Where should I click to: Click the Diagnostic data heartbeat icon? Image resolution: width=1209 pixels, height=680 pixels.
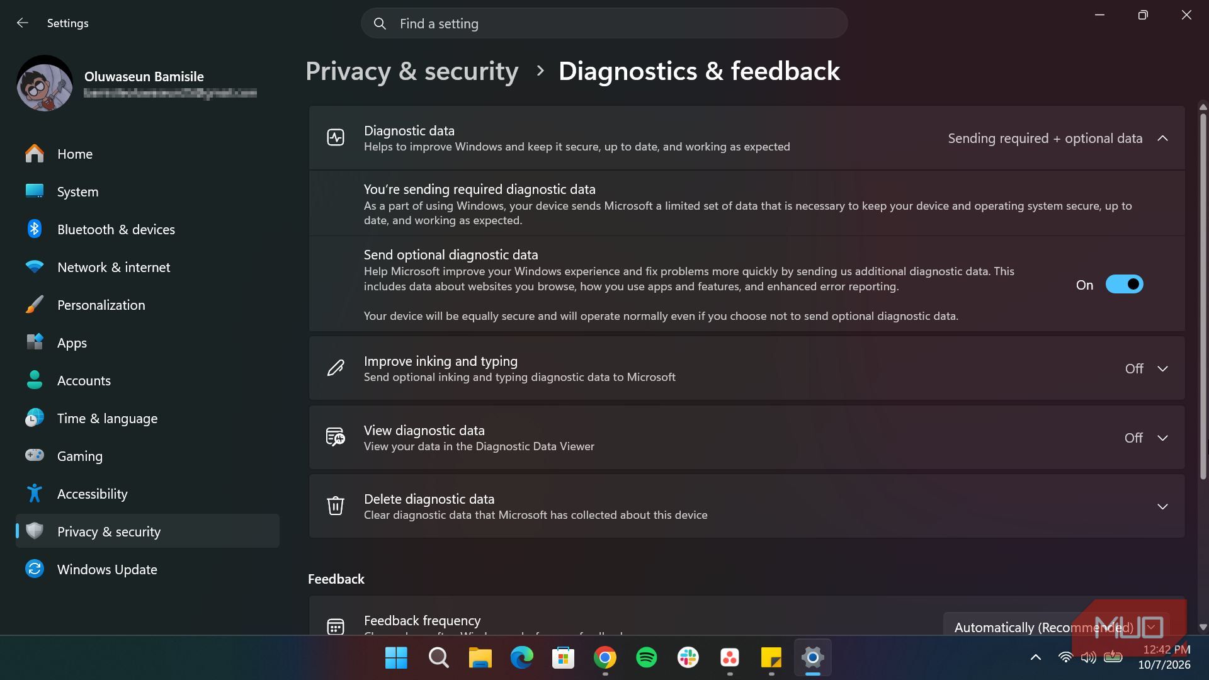pos(336,137)
